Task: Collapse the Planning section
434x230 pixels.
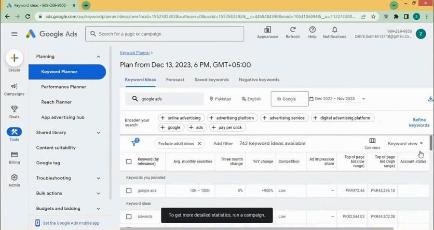Action: click(98, 56)
